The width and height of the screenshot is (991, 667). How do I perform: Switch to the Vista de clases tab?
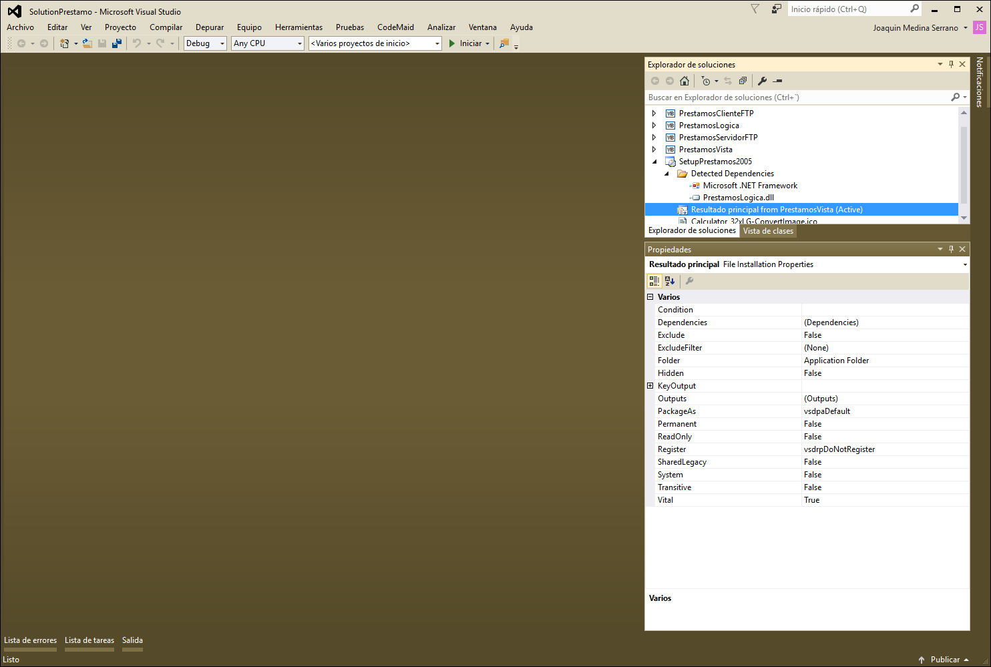[x=768, y=231]
